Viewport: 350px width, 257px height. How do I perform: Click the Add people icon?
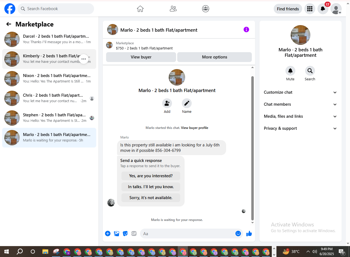click(x=167, y=103)
